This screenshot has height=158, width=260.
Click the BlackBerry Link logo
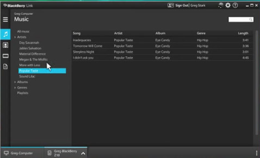point(18,6)
